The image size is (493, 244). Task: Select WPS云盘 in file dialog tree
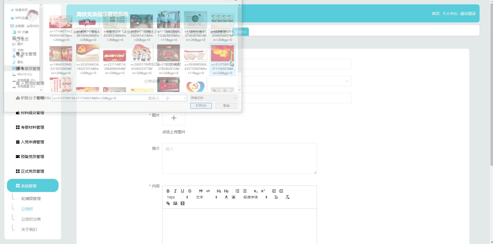tap(19, 18)
